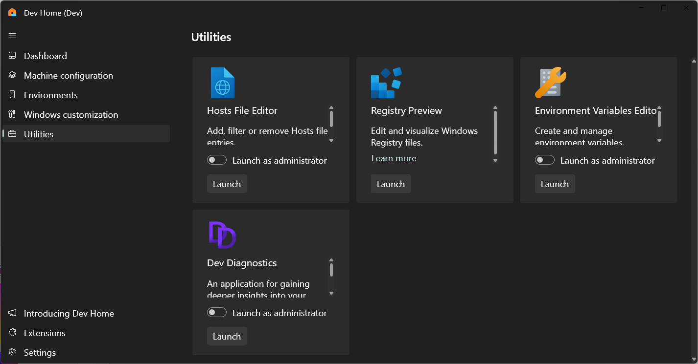Click the Settings gear icon

pyautogui.click(x=13, y=352)
